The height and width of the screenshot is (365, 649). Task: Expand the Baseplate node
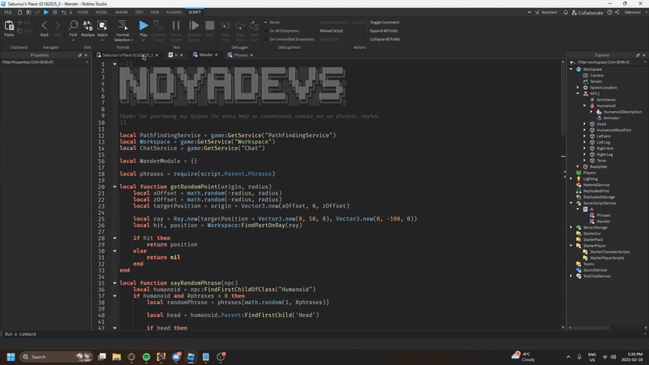(x=578, y=167)
